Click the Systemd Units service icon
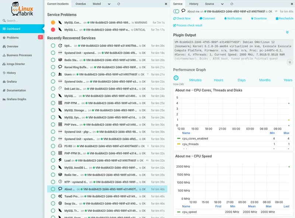Image resolution: width=295 pixels, height=218 pixels. coord(60,81)
